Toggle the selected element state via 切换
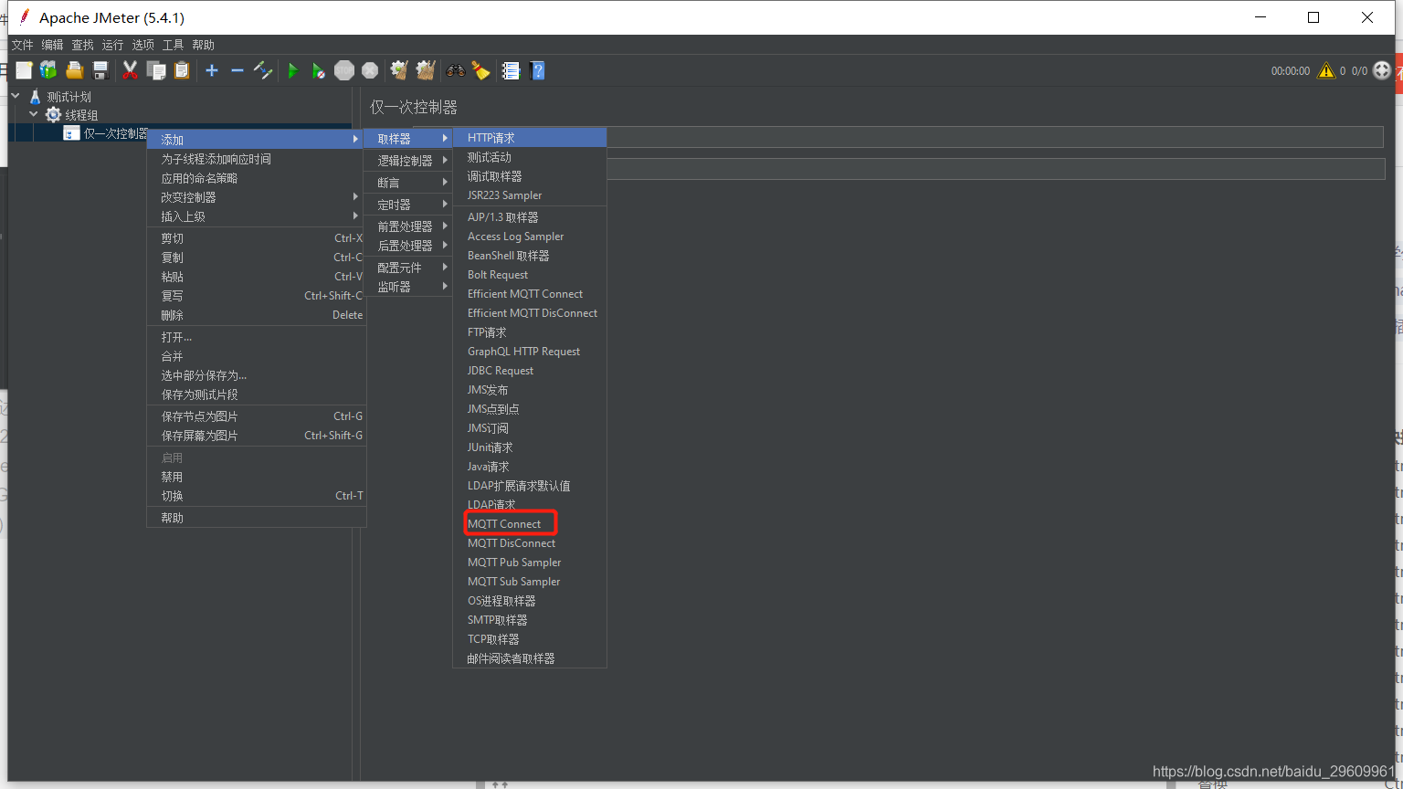This screenshot has width=1403, height=789. point(174,495)
